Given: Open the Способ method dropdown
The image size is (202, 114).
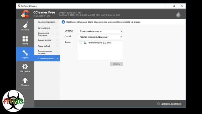Looking at the screenshot, I should coord(100,37).
